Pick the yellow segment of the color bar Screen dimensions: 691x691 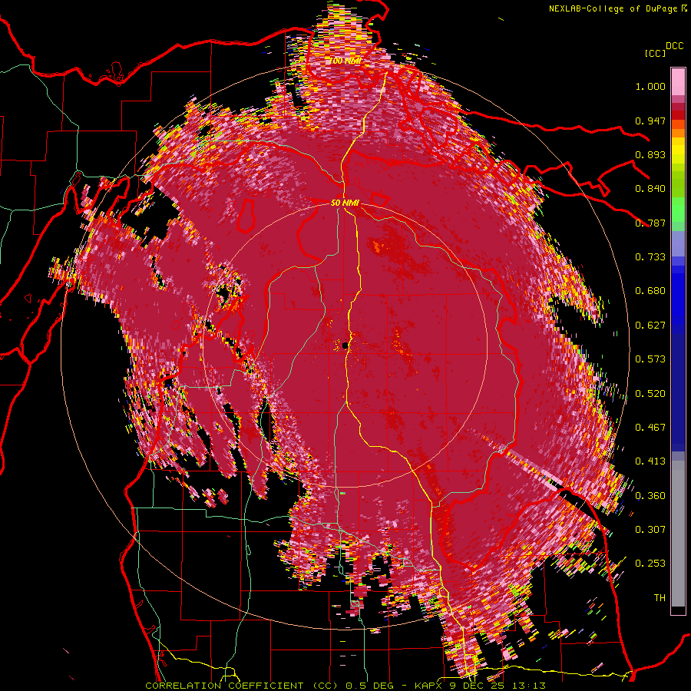[x=678, y=150]
